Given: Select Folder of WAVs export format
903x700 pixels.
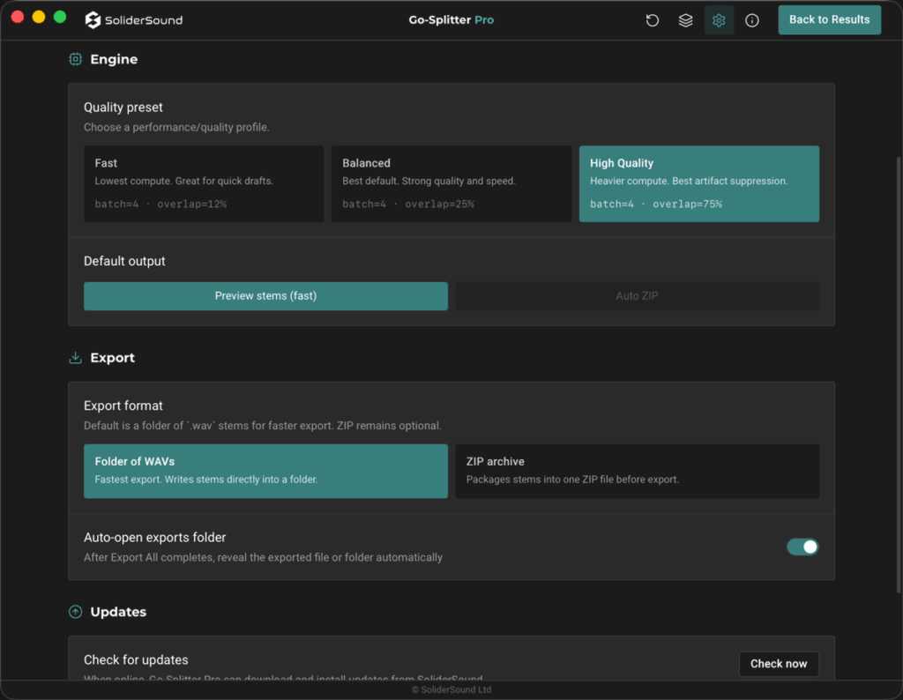Looking at the screenshot, I should [x=265, y=471].
